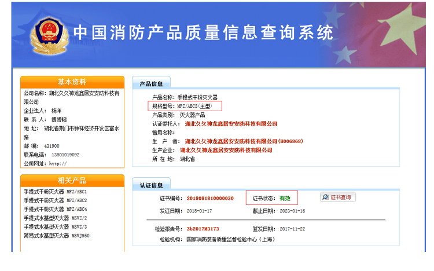Click the product category 灭火器产品 text
Image resolution: width=434 pixels, height=271 pixels.
pos(192,115)
